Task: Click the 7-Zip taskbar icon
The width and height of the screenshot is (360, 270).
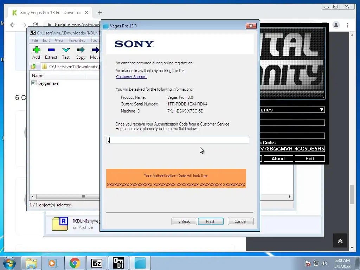Action: [96, 263]
